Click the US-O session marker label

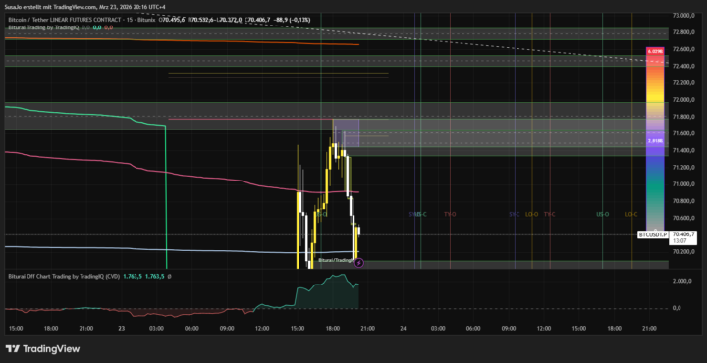pos(602,215)
